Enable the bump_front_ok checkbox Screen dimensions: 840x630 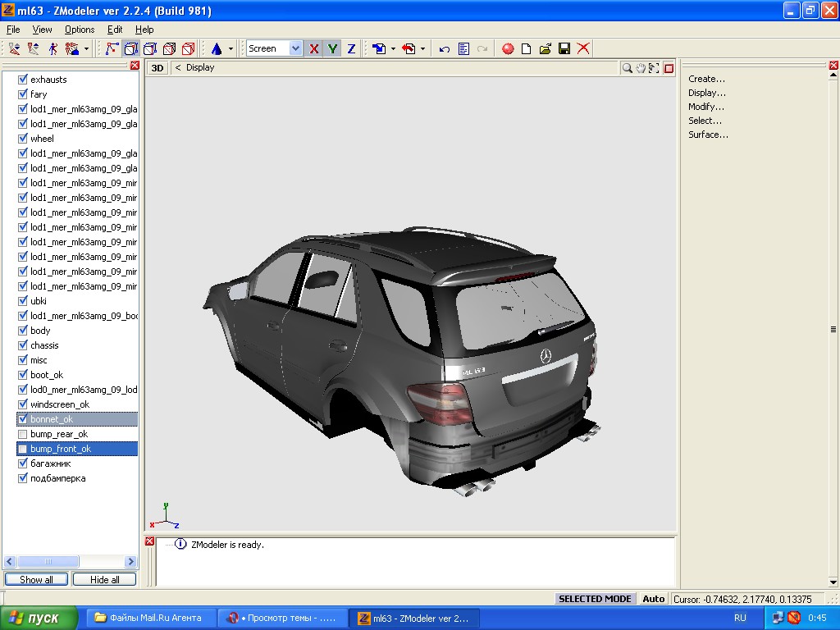[x=22, y=449]
